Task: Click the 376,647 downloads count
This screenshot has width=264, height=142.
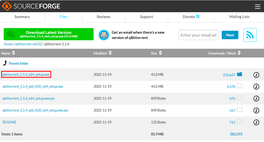Action: tap(229, 75)
